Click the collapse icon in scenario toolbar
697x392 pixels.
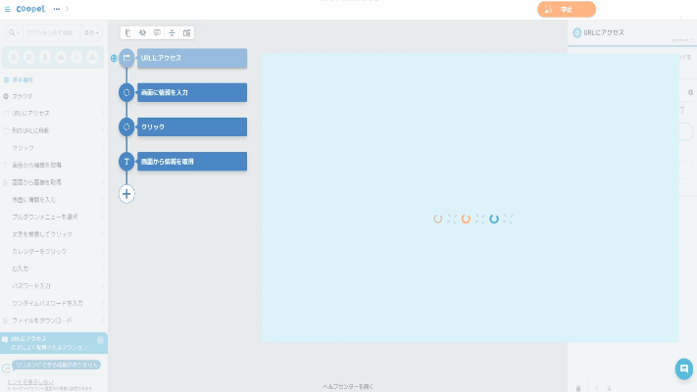click(x=172, y=33)
